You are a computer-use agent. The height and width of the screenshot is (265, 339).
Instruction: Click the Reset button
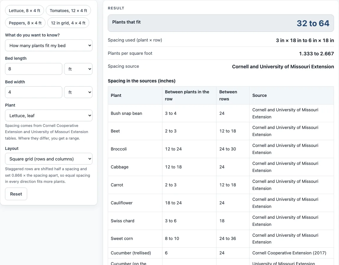point(16,194)
